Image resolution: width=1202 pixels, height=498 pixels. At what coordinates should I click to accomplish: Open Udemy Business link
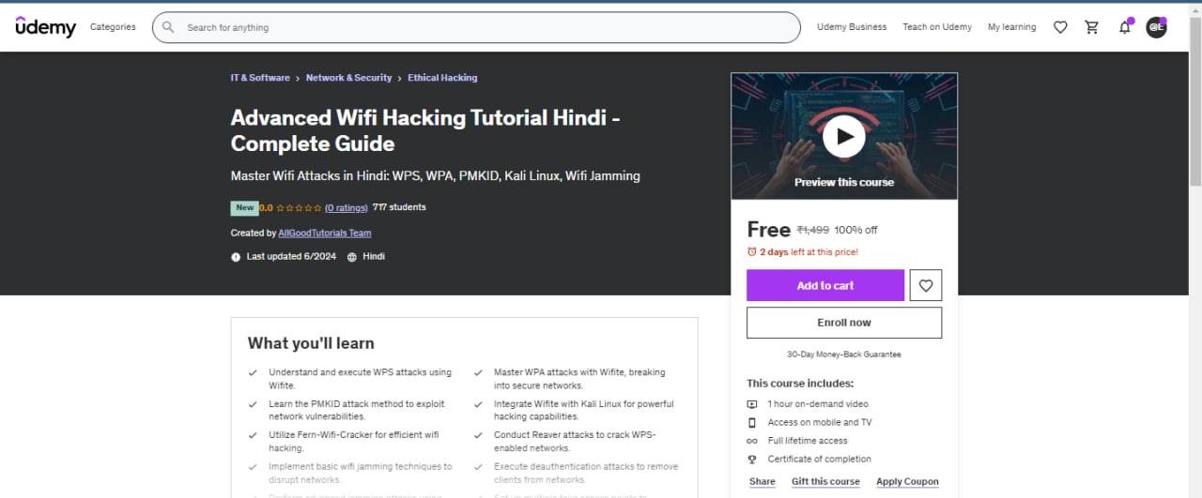click(852, 27)
